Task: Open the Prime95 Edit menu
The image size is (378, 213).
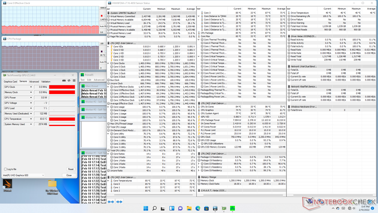Action: [89, 80]
